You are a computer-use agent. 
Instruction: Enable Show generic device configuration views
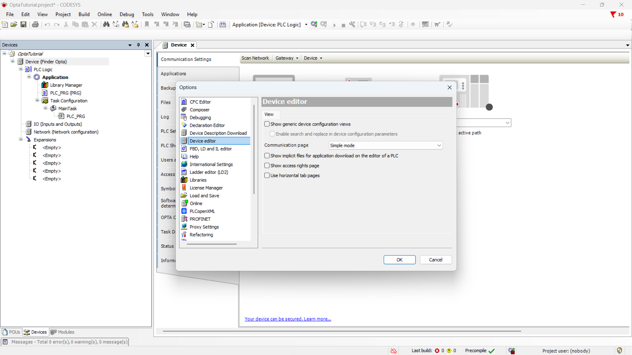pos(267,124)
